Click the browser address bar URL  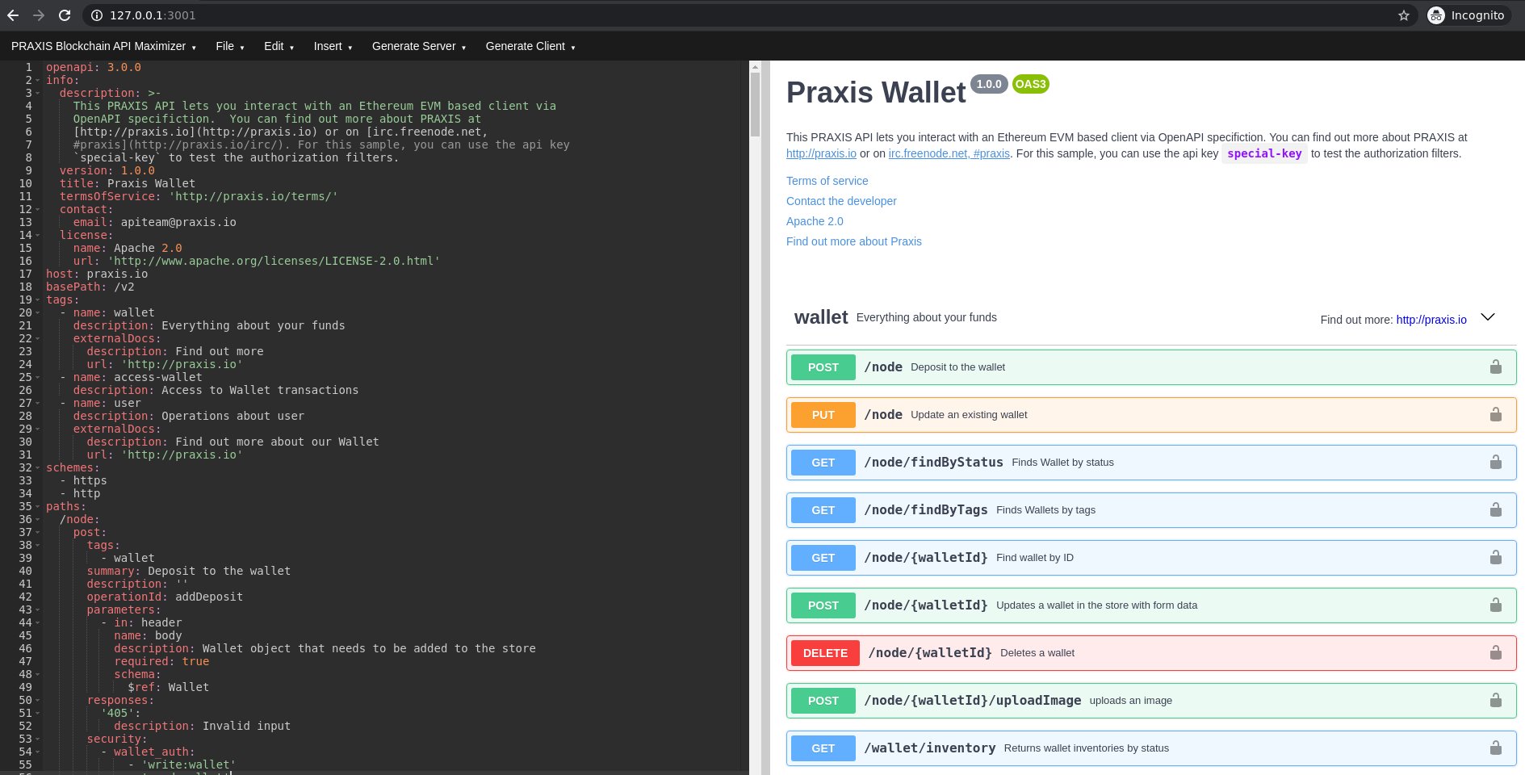pos(153,15)
